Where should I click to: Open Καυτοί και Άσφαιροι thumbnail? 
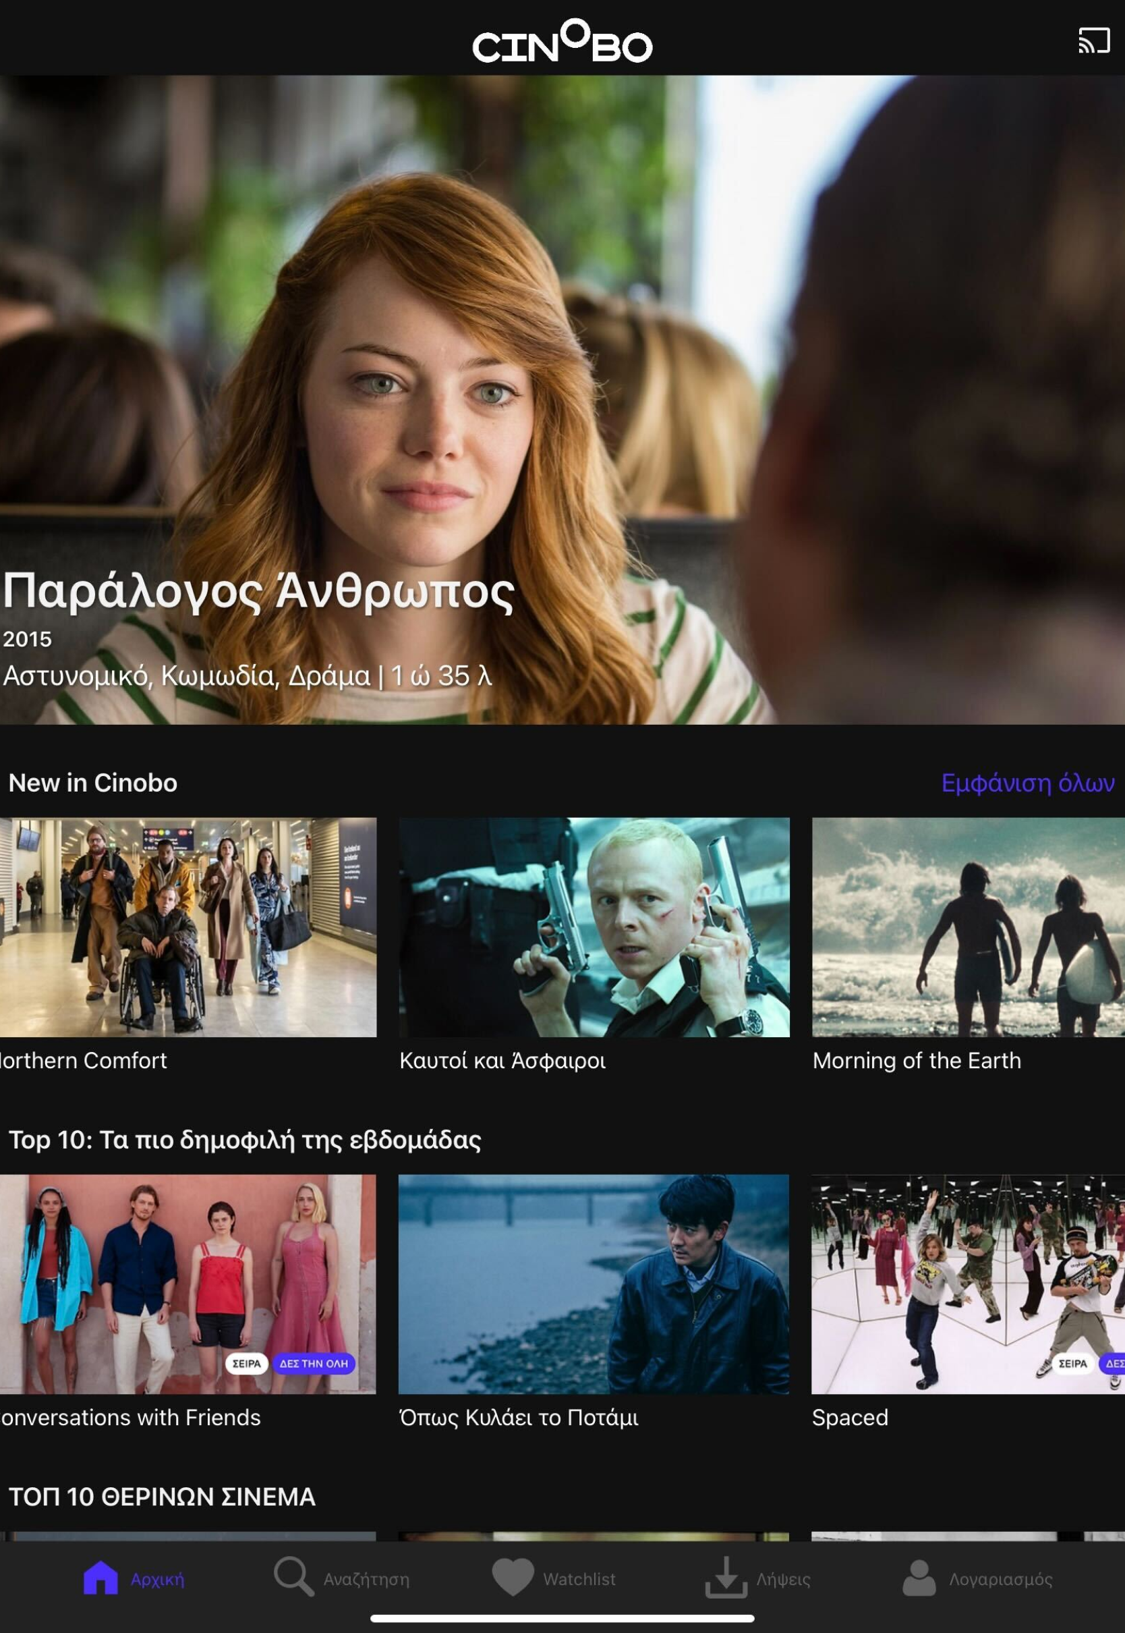coord(594,927)
